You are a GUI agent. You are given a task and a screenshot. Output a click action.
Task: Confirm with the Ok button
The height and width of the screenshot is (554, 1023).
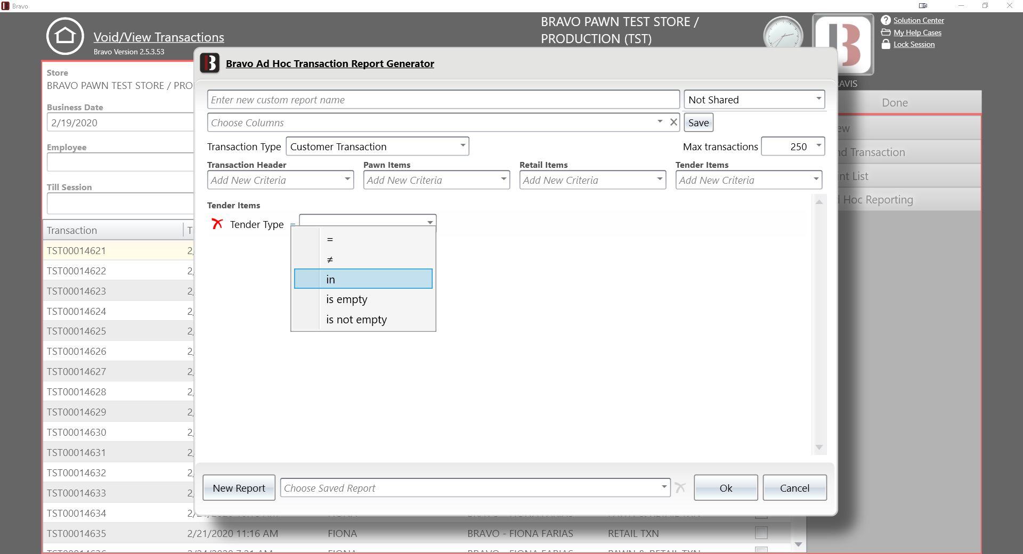(726, 487)
